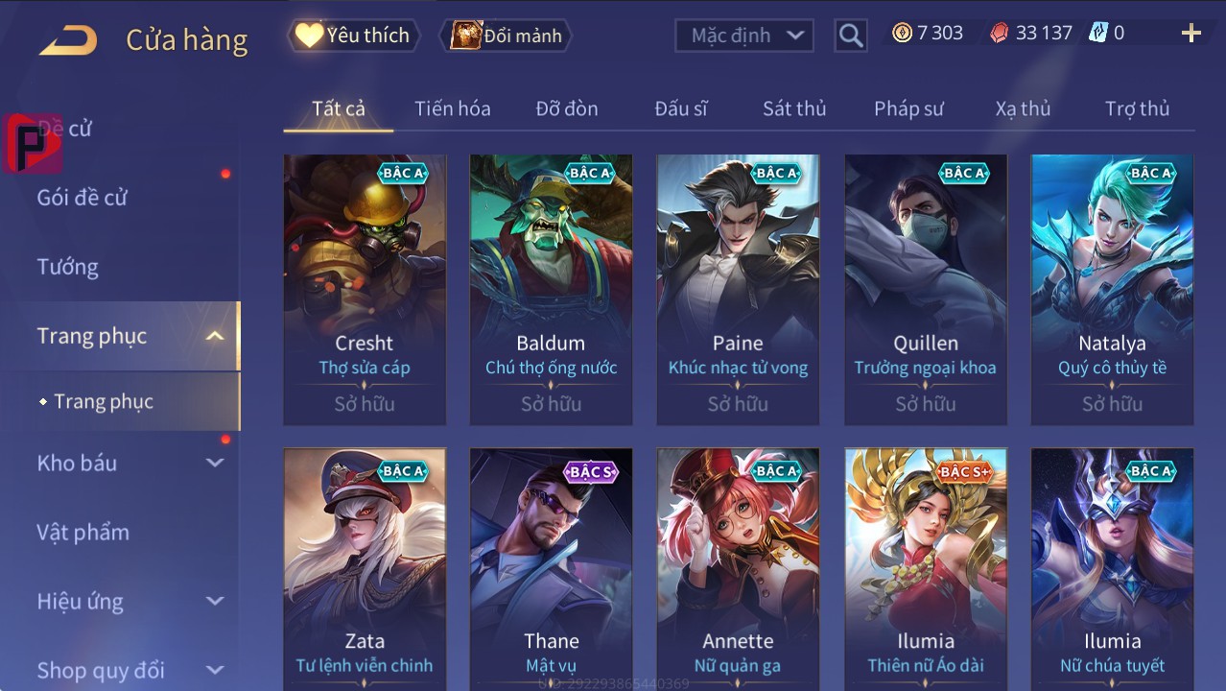Select the Tiến hóa tab
The width and height of the screenshot is (1226, 691).
[x=453, y=108]
